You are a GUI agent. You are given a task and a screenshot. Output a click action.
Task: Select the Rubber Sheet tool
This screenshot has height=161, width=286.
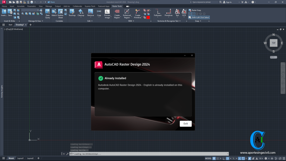pyautogui.click(x=60, y=12)
